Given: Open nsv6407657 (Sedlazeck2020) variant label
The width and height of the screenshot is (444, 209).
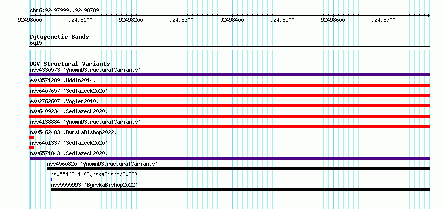Looking at the screenshot, I should (x=69, y=91).
